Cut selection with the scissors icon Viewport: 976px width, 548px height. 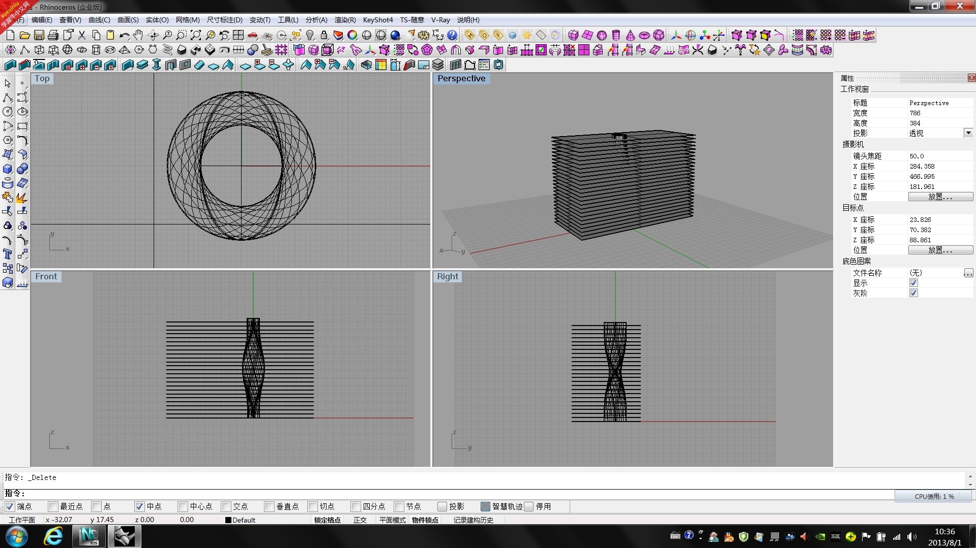pyautogui.click(x=81, y=35)
